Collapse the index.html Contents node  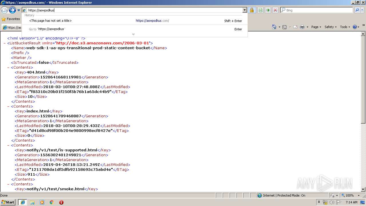[9, 106]
